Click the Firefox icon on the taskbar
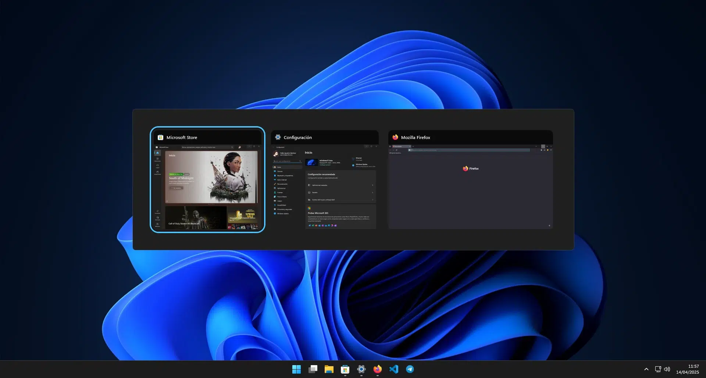This screenshot has width=706, height=378. [x=377, y=369]
